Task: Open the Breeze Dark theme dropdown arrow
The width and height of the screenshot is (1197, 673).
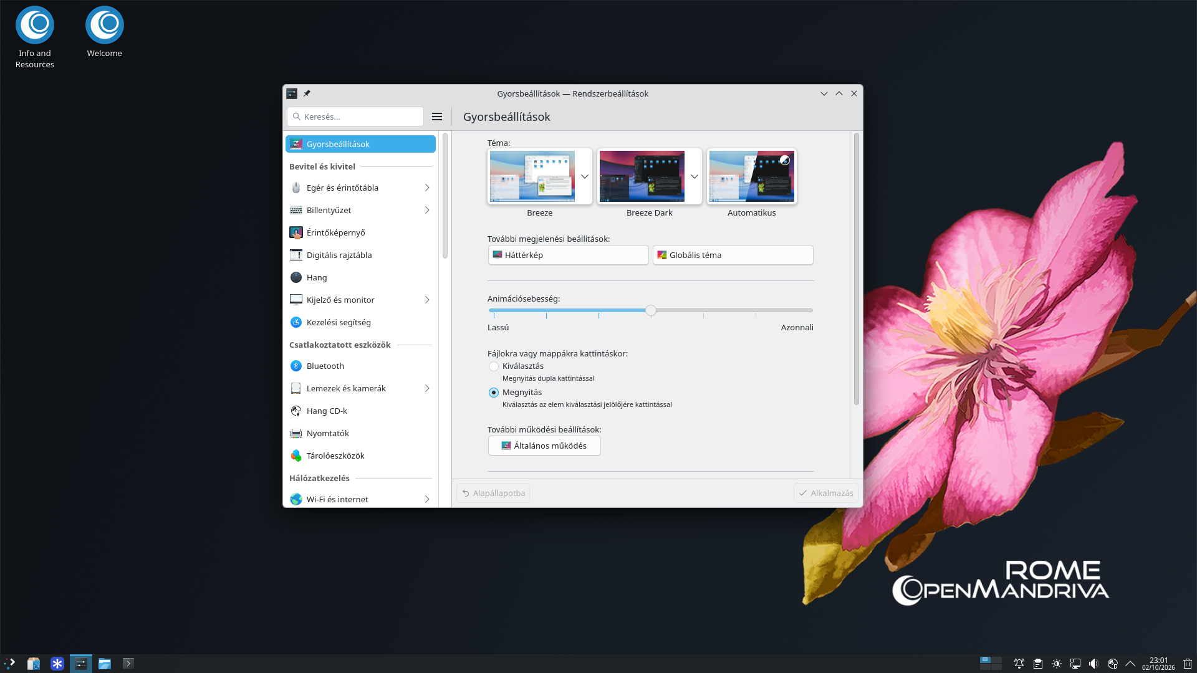Action: point(695,176)
